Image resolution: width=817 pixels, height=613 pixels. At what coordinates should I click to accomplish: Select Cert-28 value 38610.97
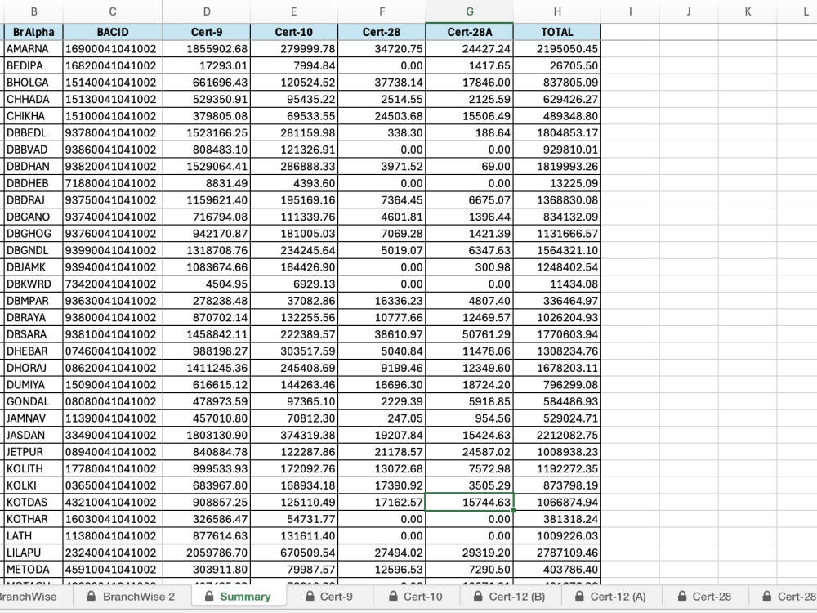(382, 334)
